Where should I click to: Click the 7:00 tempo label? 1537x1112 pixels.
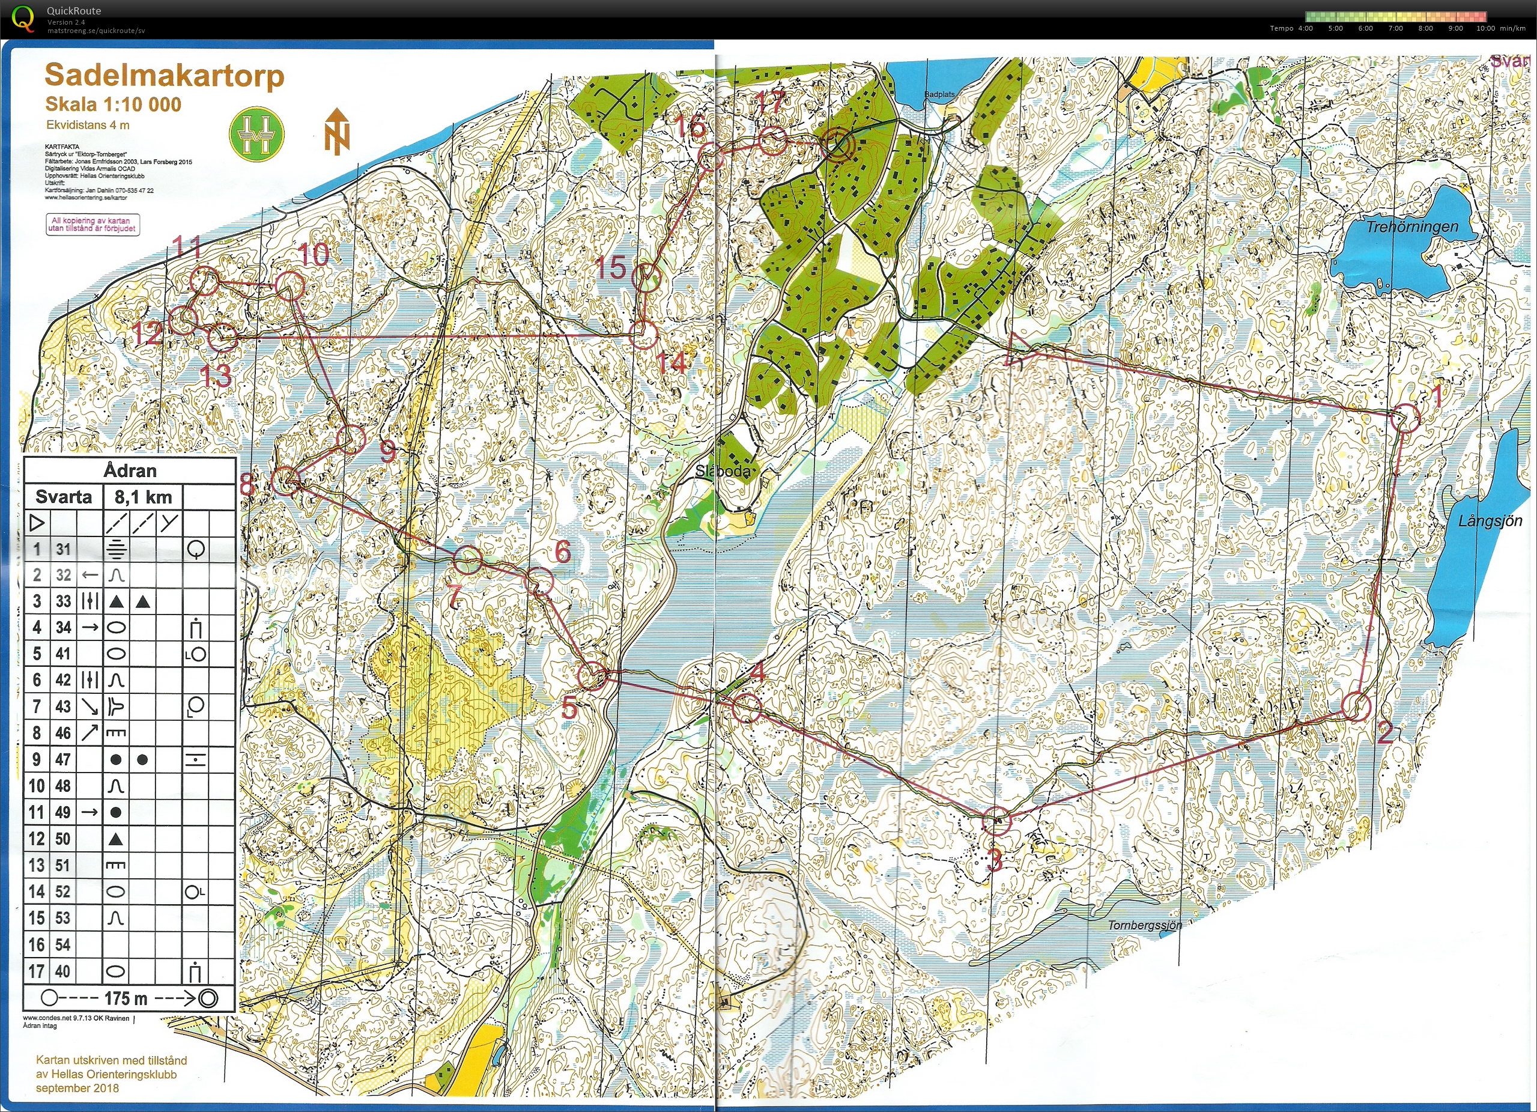coord(1395,28)
